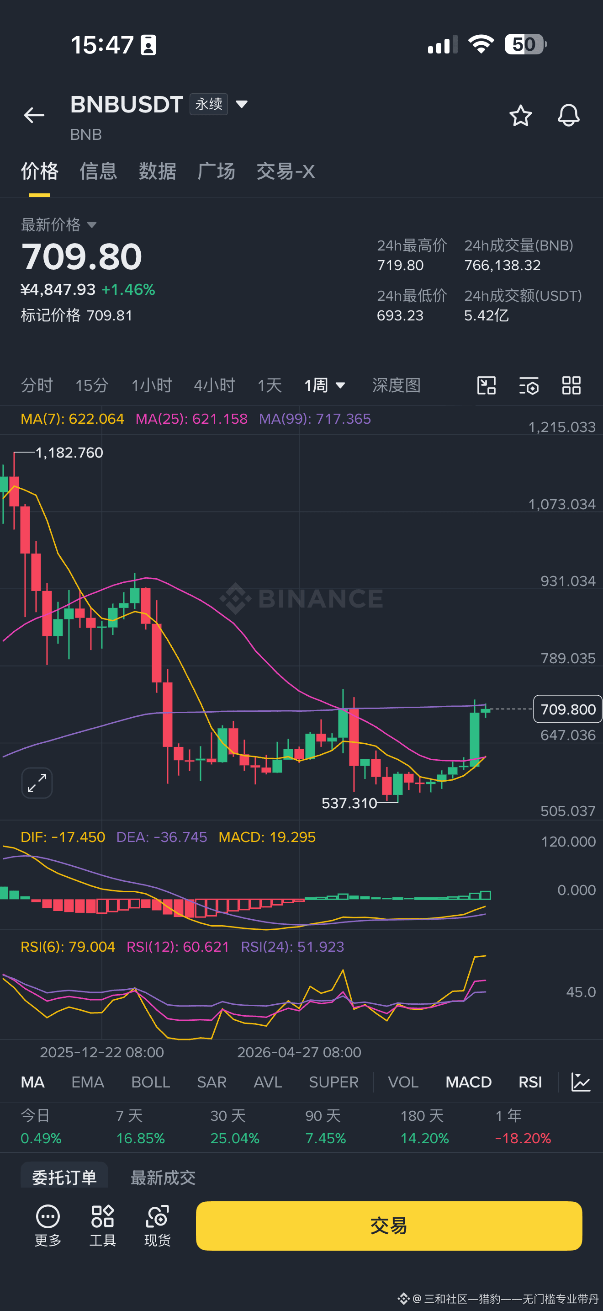This screenshot has height=1311, width=603.
Task: Select the 分时 chart interval
Action: [37, 385]
